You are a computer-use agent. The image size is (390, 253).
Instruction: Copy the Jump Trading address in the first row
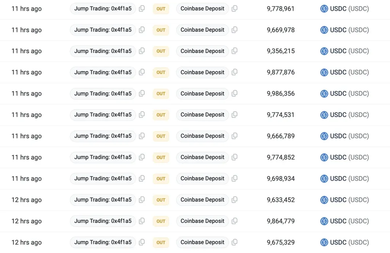(x=142, y=8)
